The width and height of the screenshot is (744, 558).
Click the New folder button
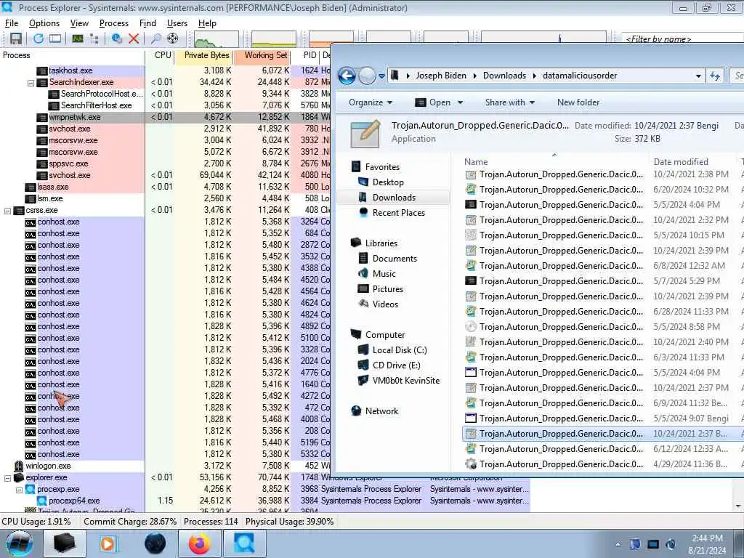[x=578, y=102]
